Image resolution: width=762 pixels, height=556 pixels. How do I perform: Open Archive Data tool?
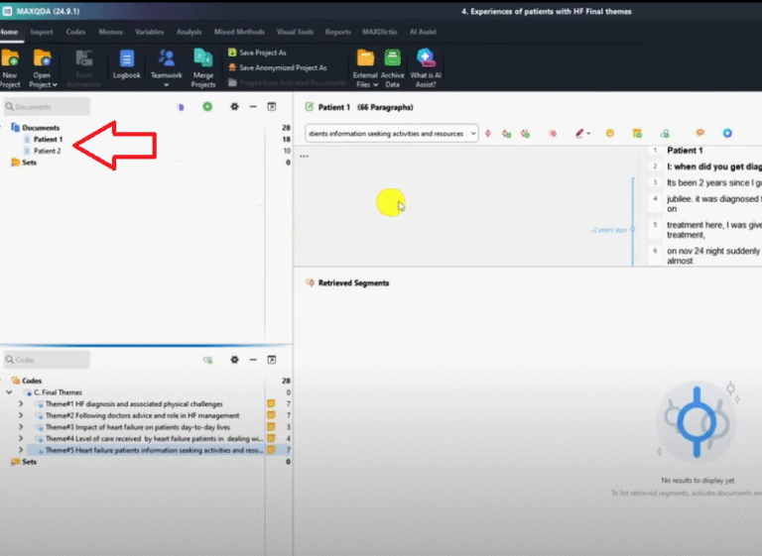tap(393, 59)
